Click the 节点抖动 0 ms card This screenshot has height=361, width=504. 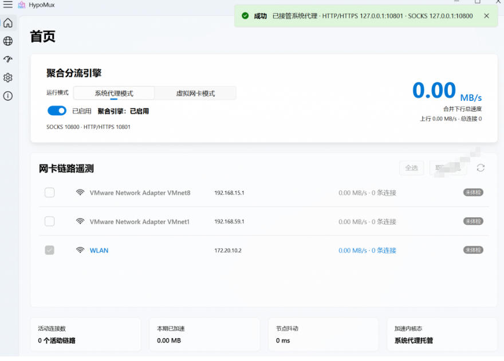324,334
